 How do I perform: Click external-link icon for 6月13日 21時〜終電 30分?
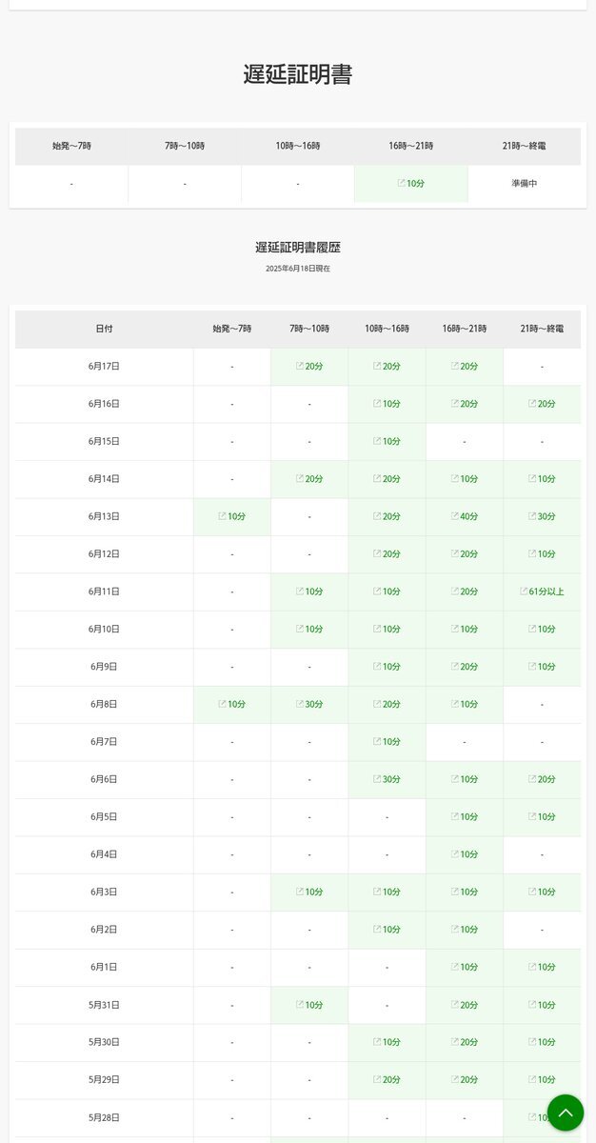[x=532, y=516]
